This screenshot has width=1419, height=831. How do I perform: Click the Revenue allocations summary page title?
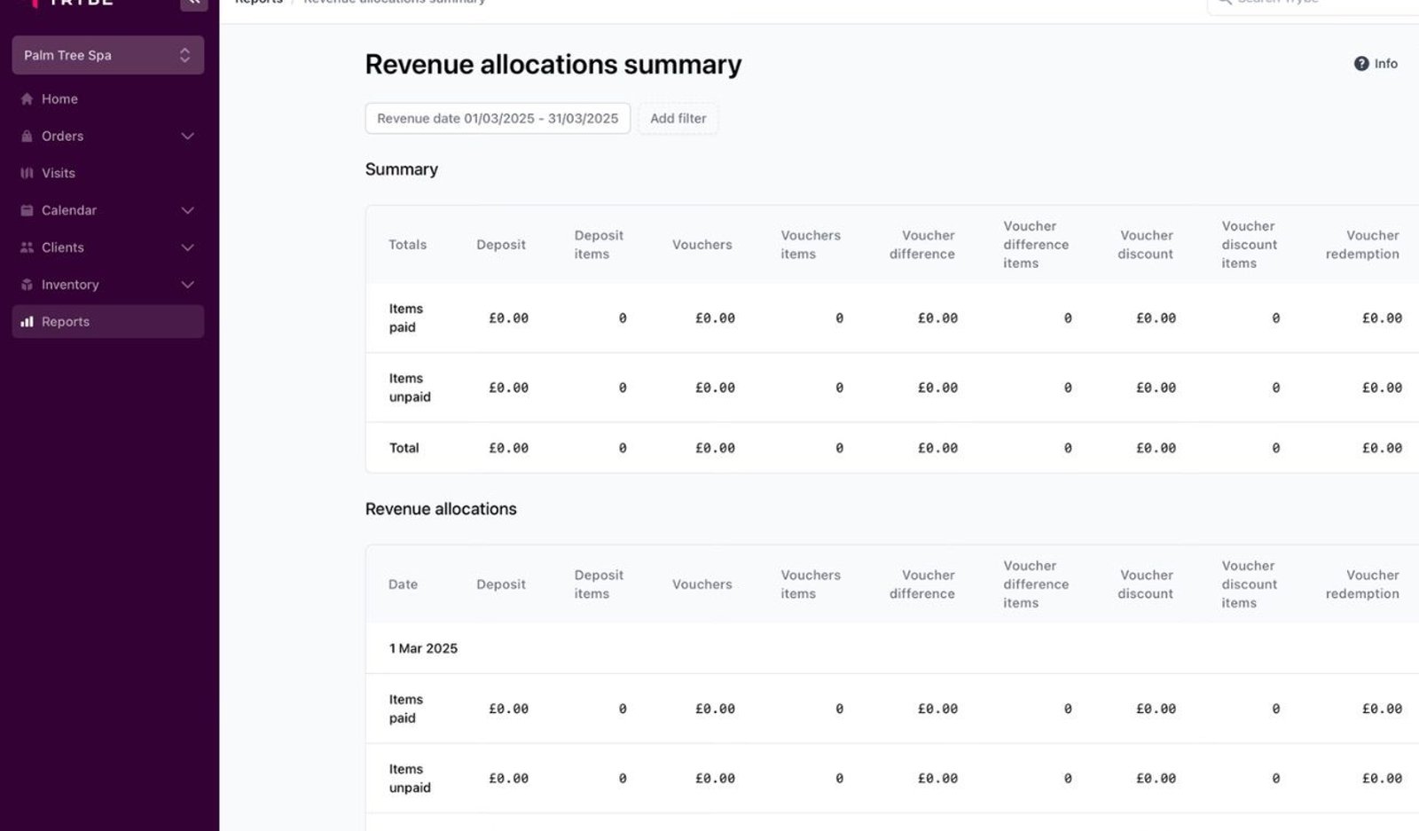pyautogui.click(x=553, y=65)
